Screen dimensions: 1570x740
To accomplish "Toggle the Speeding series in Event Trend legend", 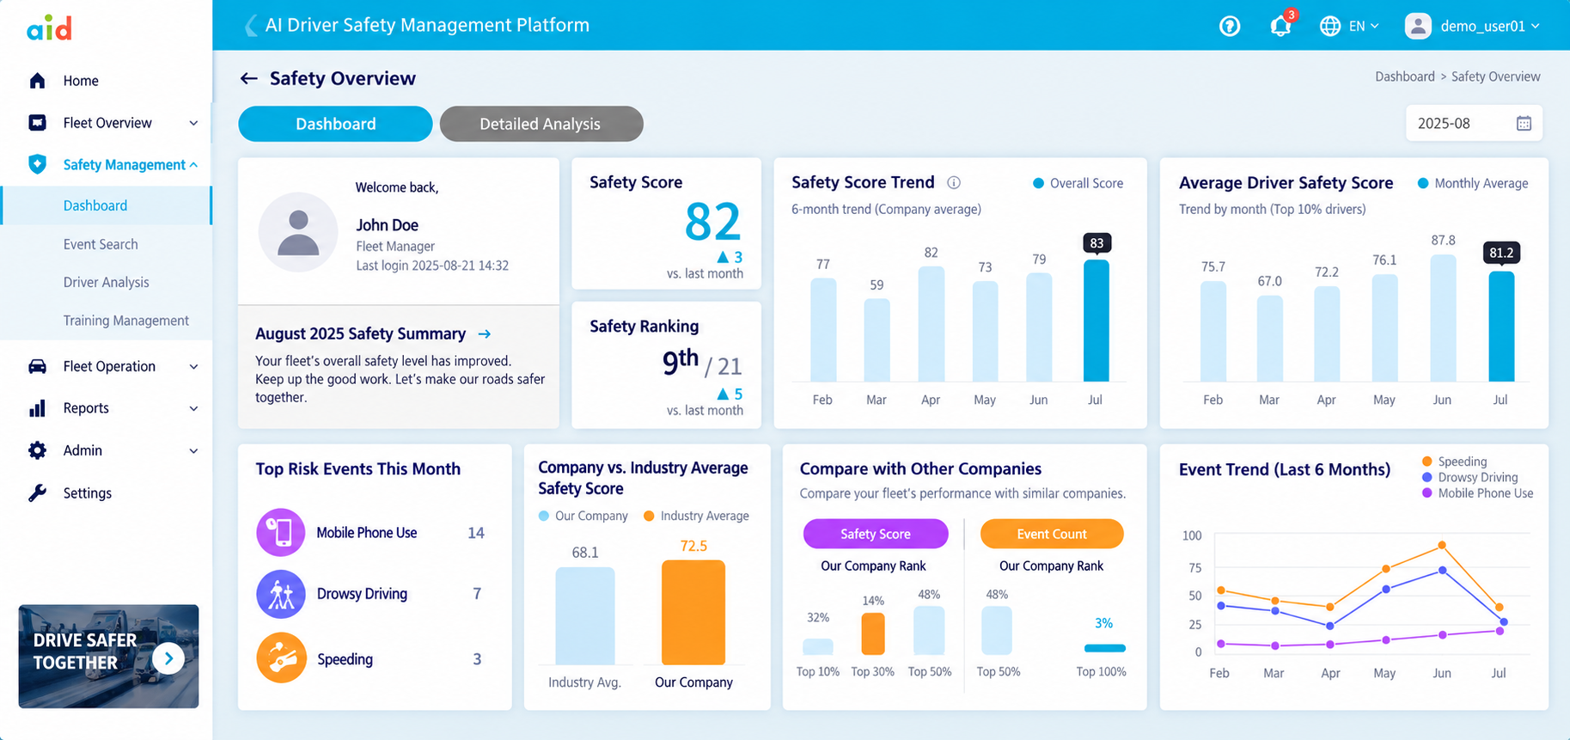I will click(x=1455, y=462).
